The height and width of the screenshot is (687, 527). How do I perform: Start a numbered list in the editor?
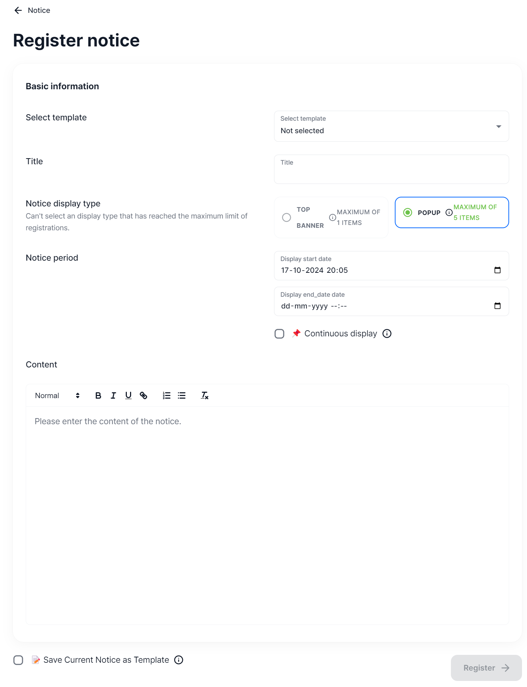pos(166,396)
